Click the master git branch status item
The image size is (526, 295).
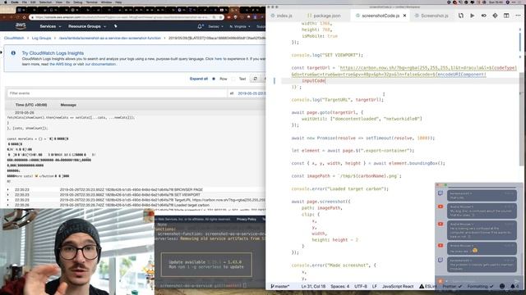point(279,286)
